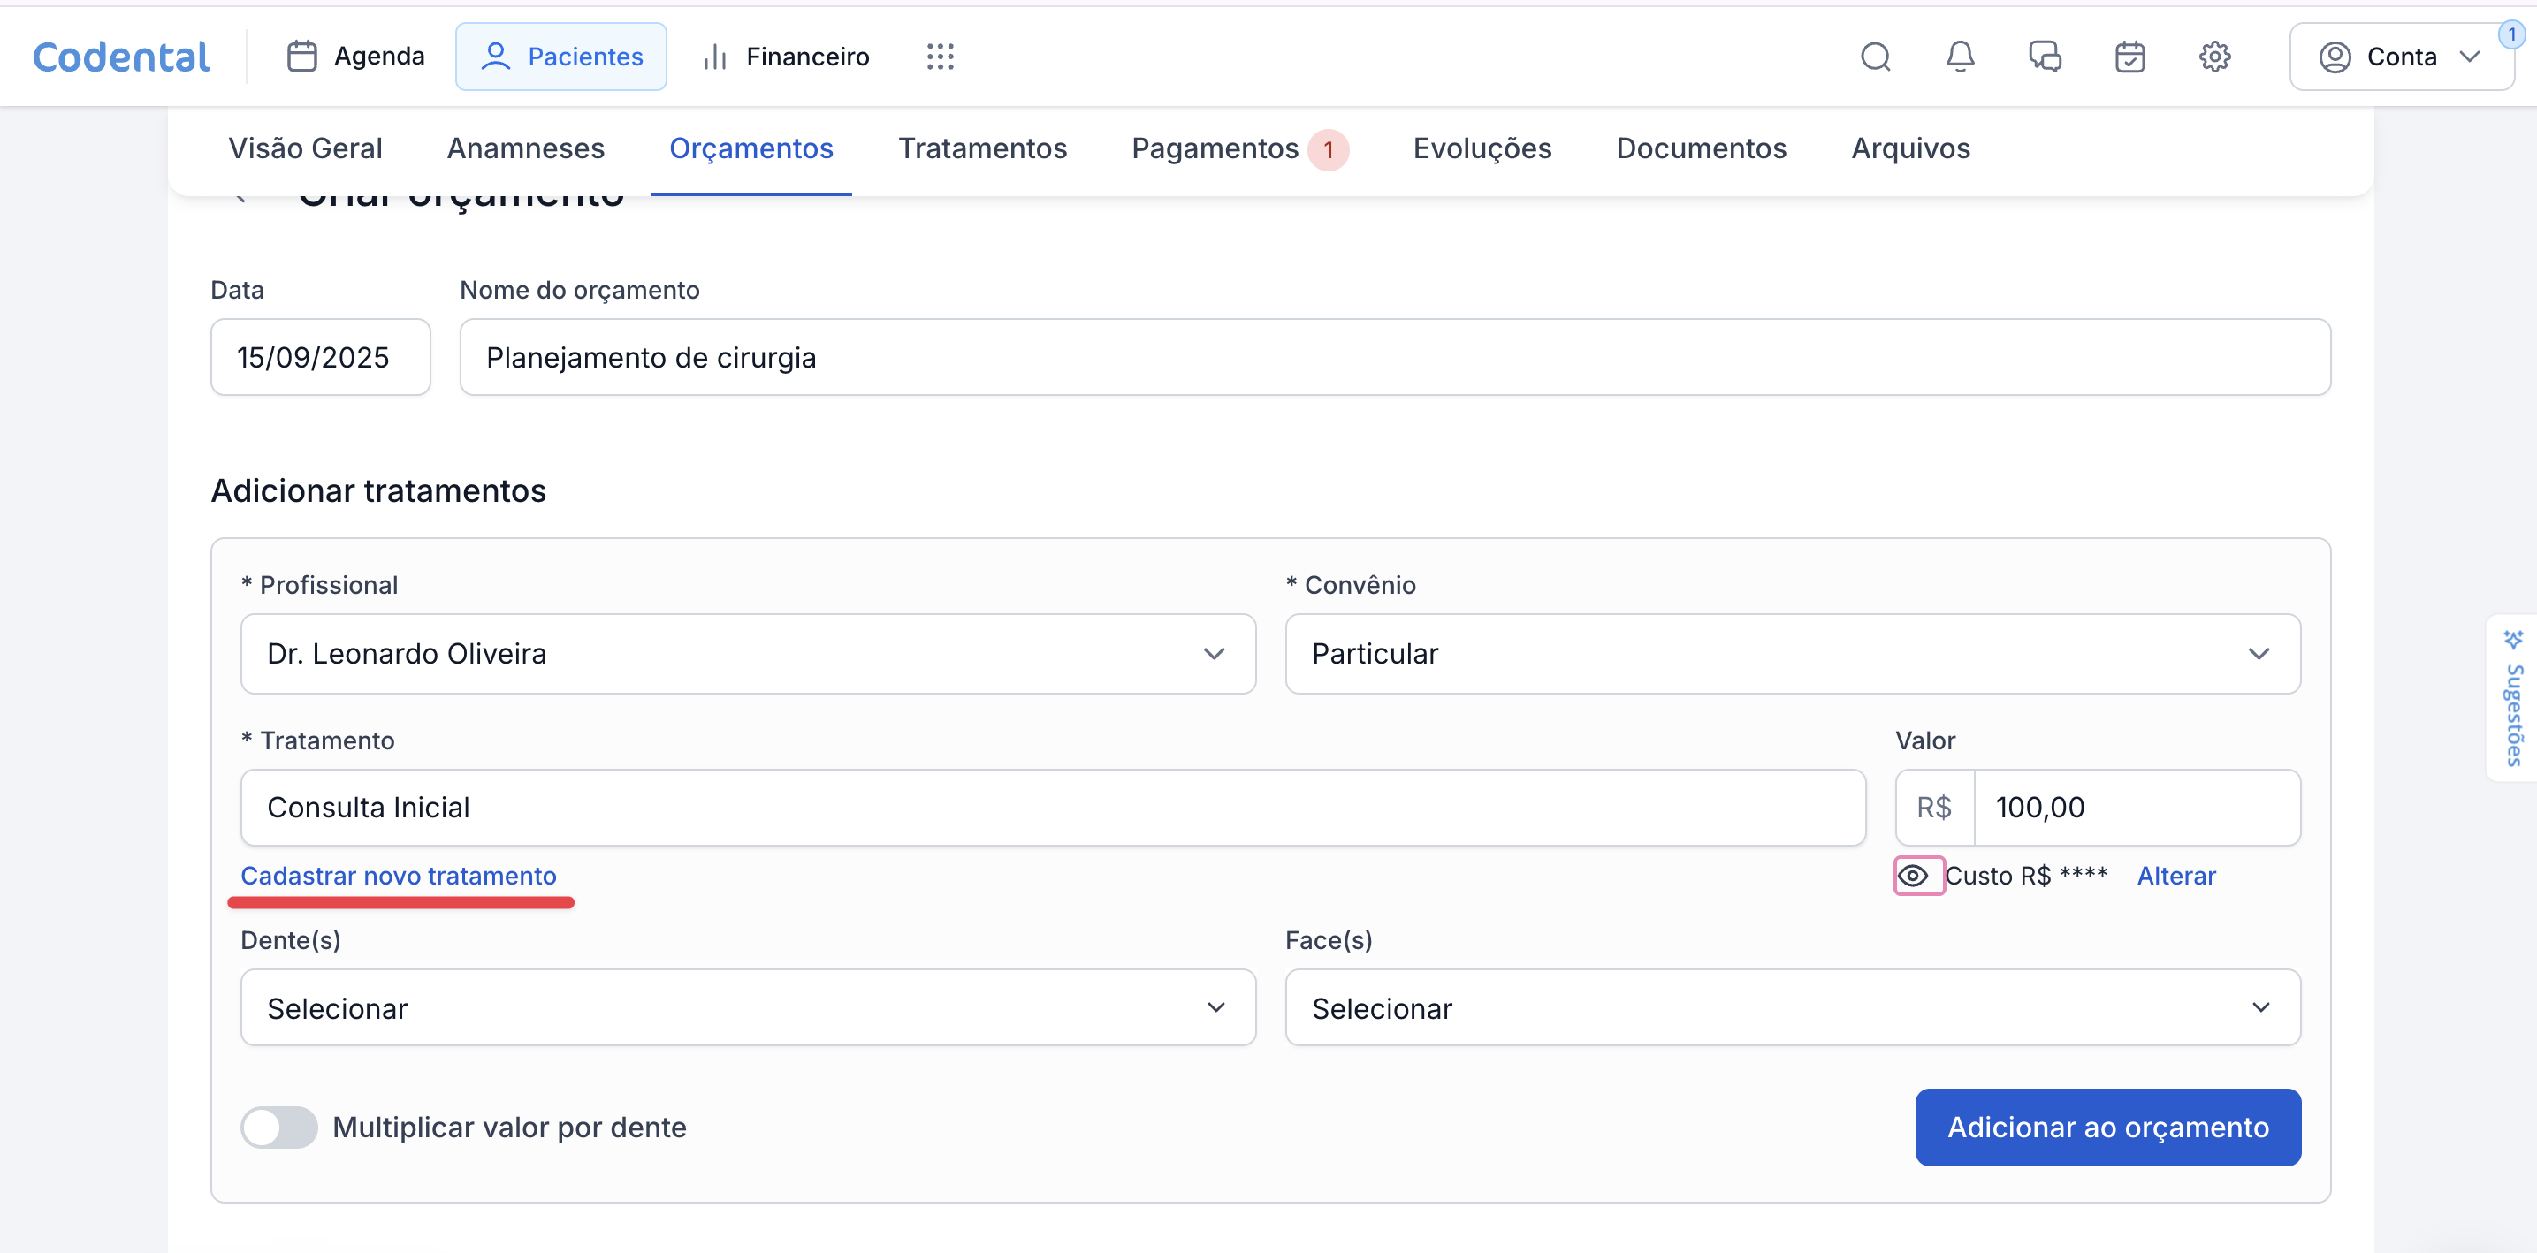Reveal hidden cost with eye icon
The width and height of the screenshot is (2537, 1253).
point(1913,876)
